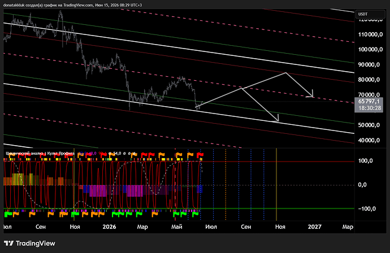Click the 90000,0 price axis label
The image size is (390, 253).
coord(369,64)
